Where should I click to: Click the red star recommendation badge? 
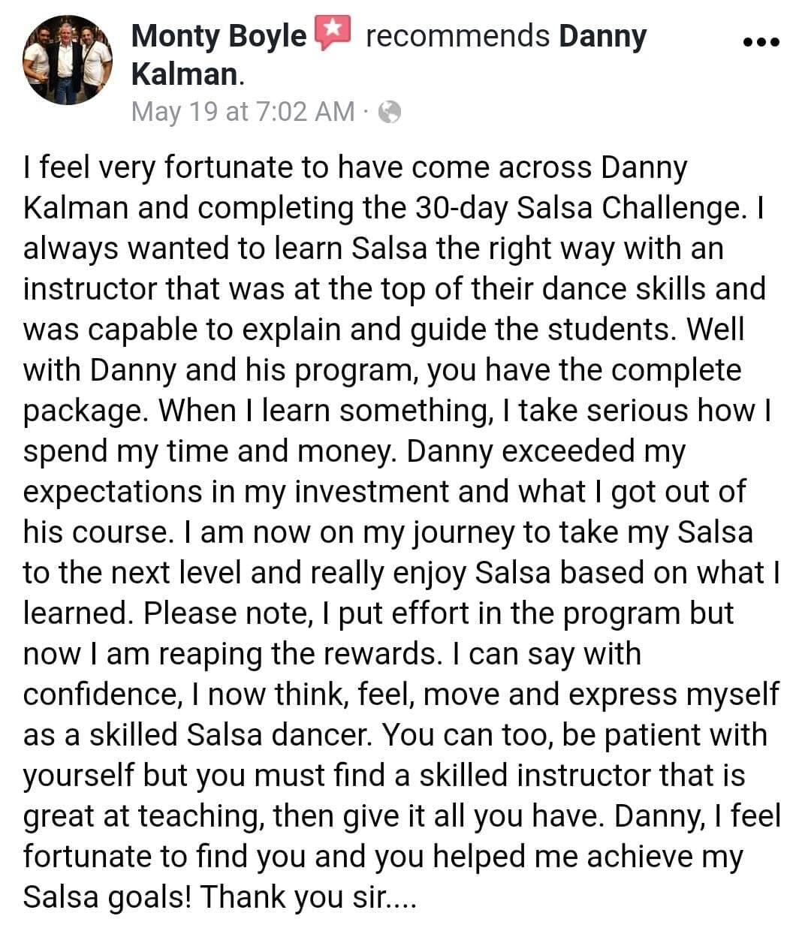pos(333,34)
